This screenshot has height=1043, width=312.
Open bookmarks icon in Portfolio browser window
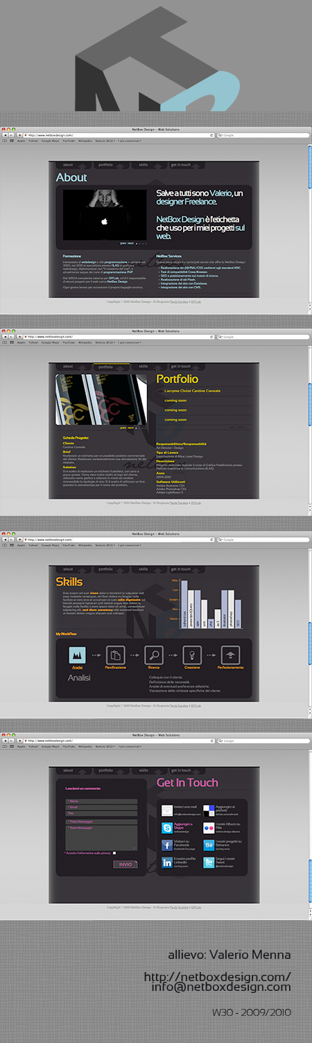(x=4, y=342)
